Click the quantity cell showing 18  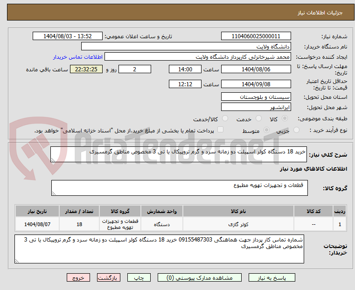[x=79, y=224]
